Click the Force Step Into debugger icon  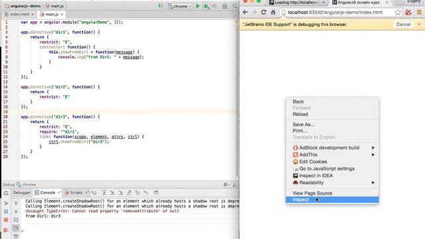pyautogui.click(x=121, y=193)
